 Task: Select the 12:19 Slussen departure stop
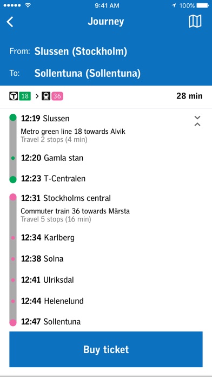[x=45, y=118]
